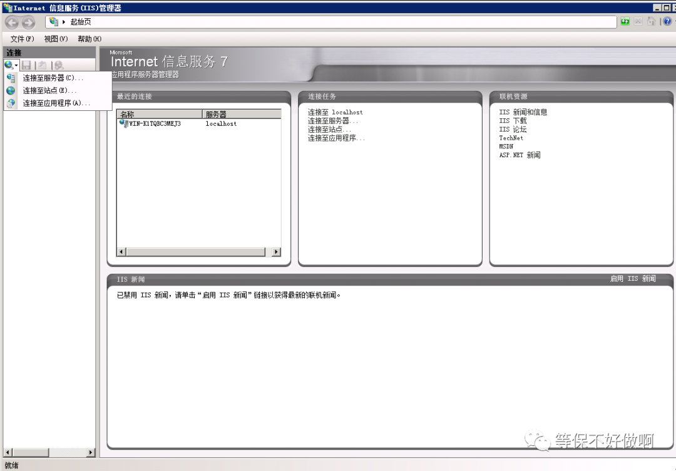Screen dimensions: 676x471
Task: Maximize the IIS Manager window
Action: [x=666, y=8]
